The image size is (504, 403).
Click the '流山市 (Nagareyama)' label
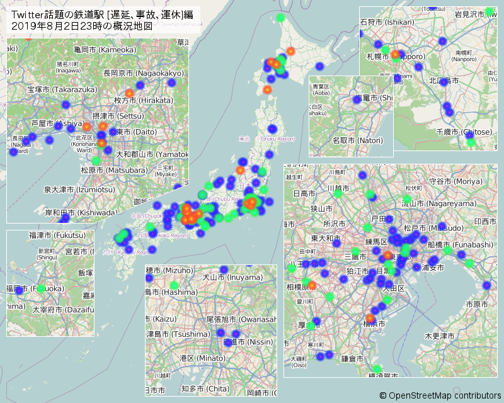click(439, 203)
